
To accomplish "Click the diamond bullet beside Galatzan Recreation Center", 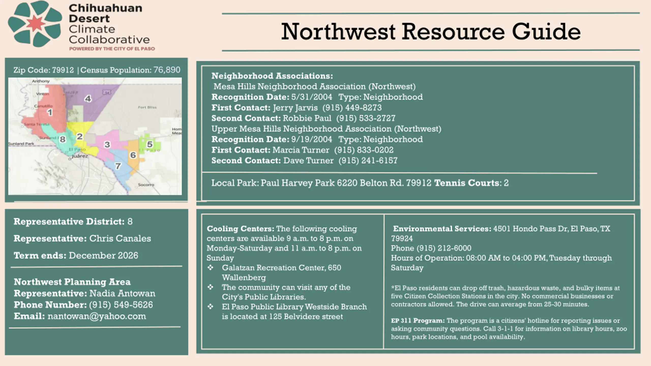I will click(210, 267).
